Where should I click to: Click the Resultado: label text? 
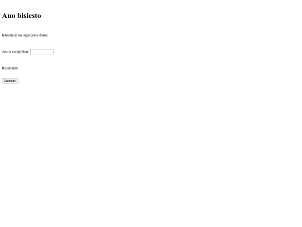pyautogui.click(x=10, y=68)
